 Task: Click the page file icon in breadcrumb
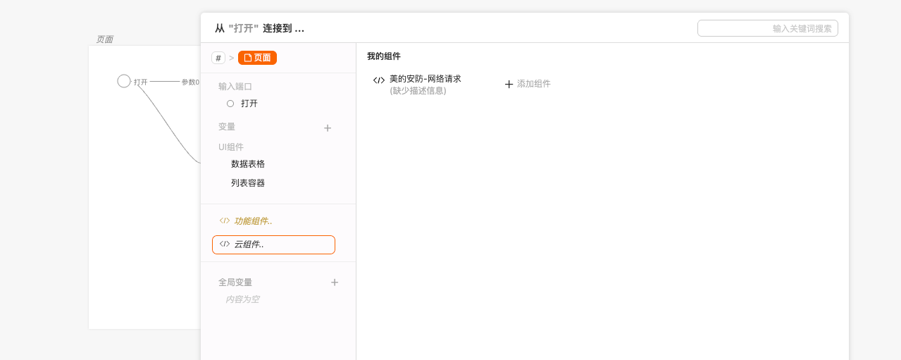248,58
